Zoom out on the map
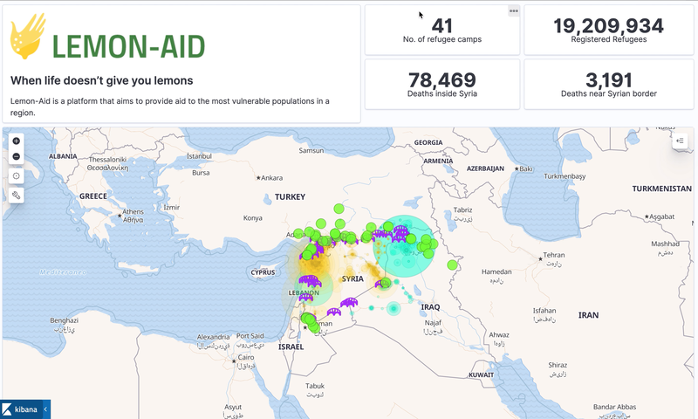The image size is (698, 419). pos(17,157)
